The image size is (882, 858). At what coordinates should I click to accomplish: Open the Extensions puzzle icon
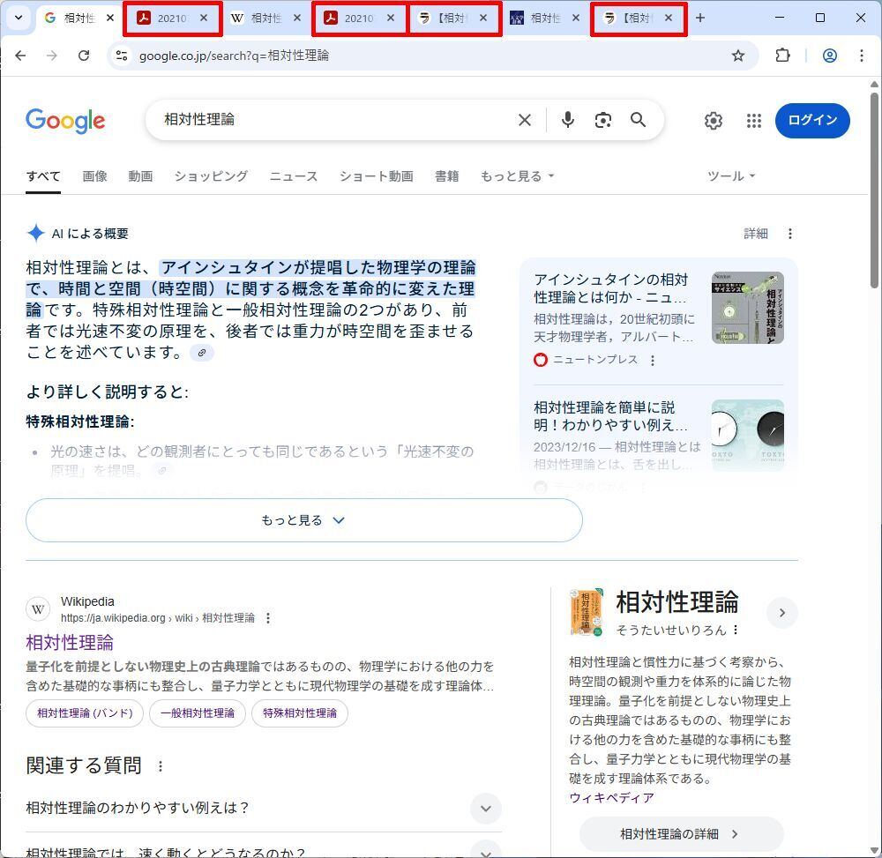point(782,56)
